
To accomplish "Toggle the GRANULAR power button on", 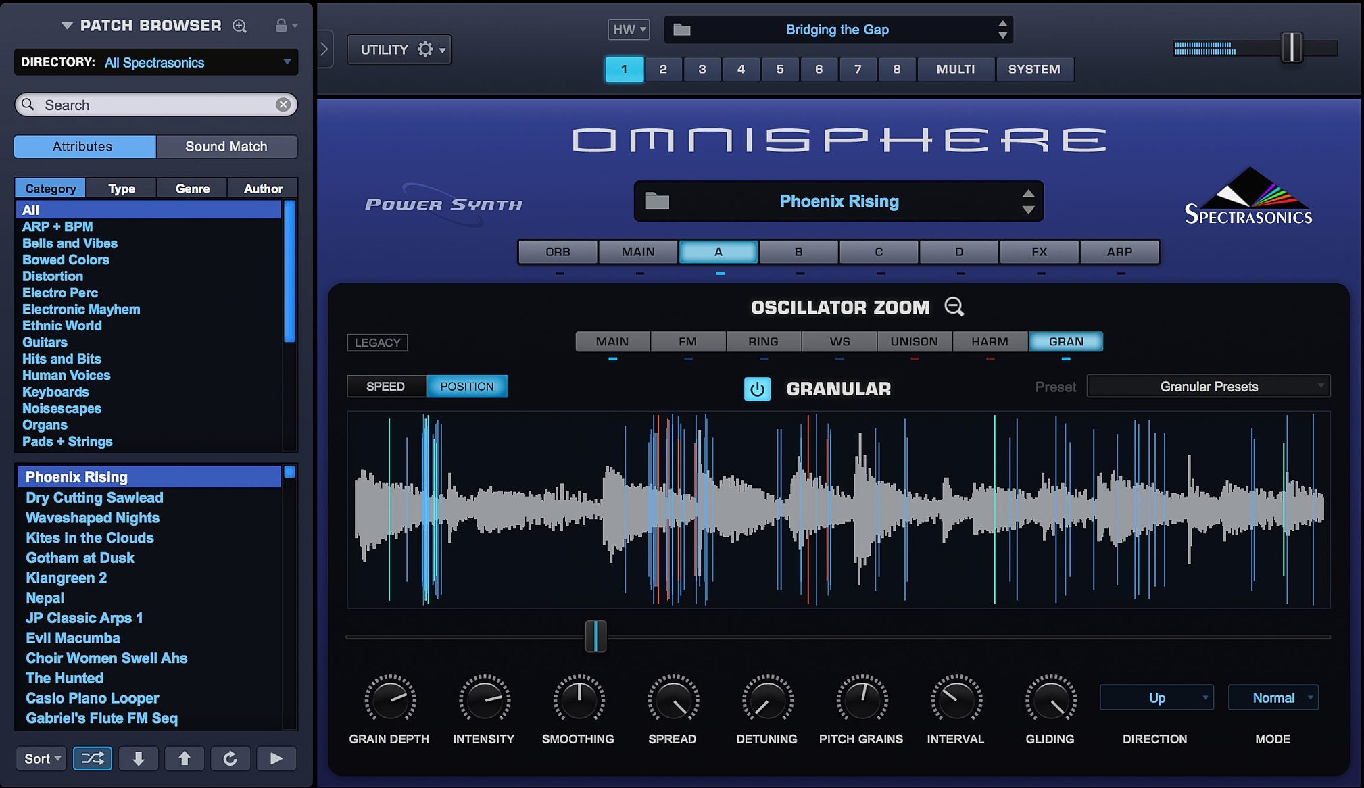I will (x=757, y=389).
